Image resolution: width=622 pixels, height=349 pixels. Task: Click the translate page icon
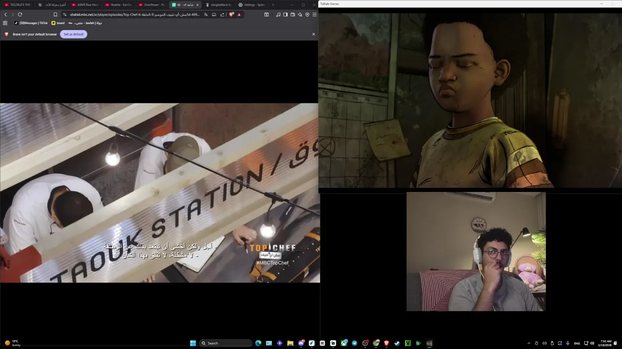coord(206,15)
